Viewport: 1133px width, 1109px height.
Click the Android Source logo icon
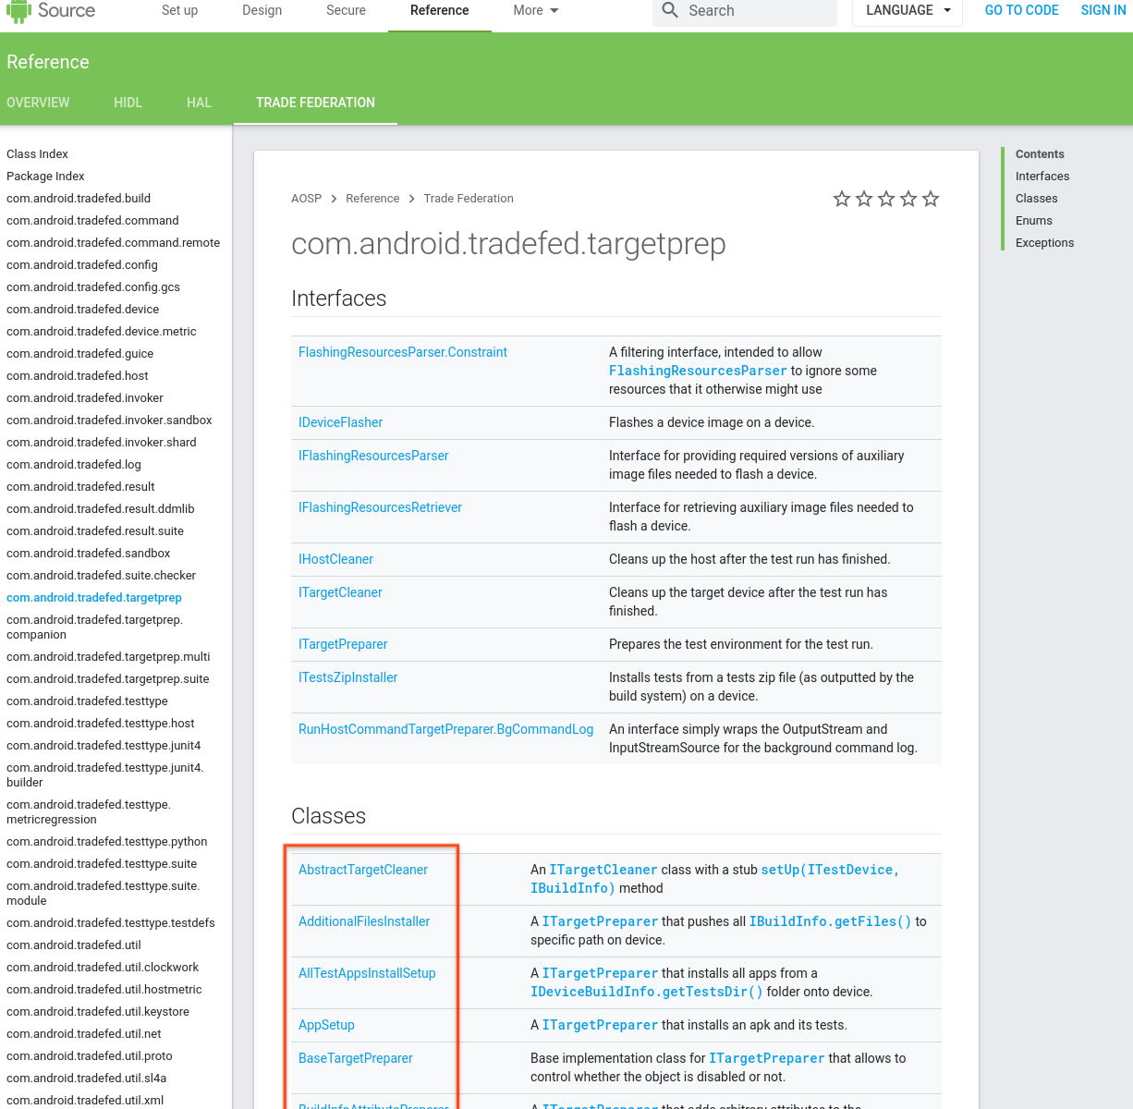click(x=19, y=10)
